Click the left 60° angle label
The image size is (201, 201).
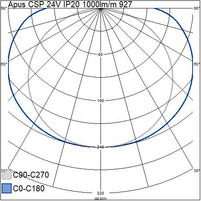point(4,64)
